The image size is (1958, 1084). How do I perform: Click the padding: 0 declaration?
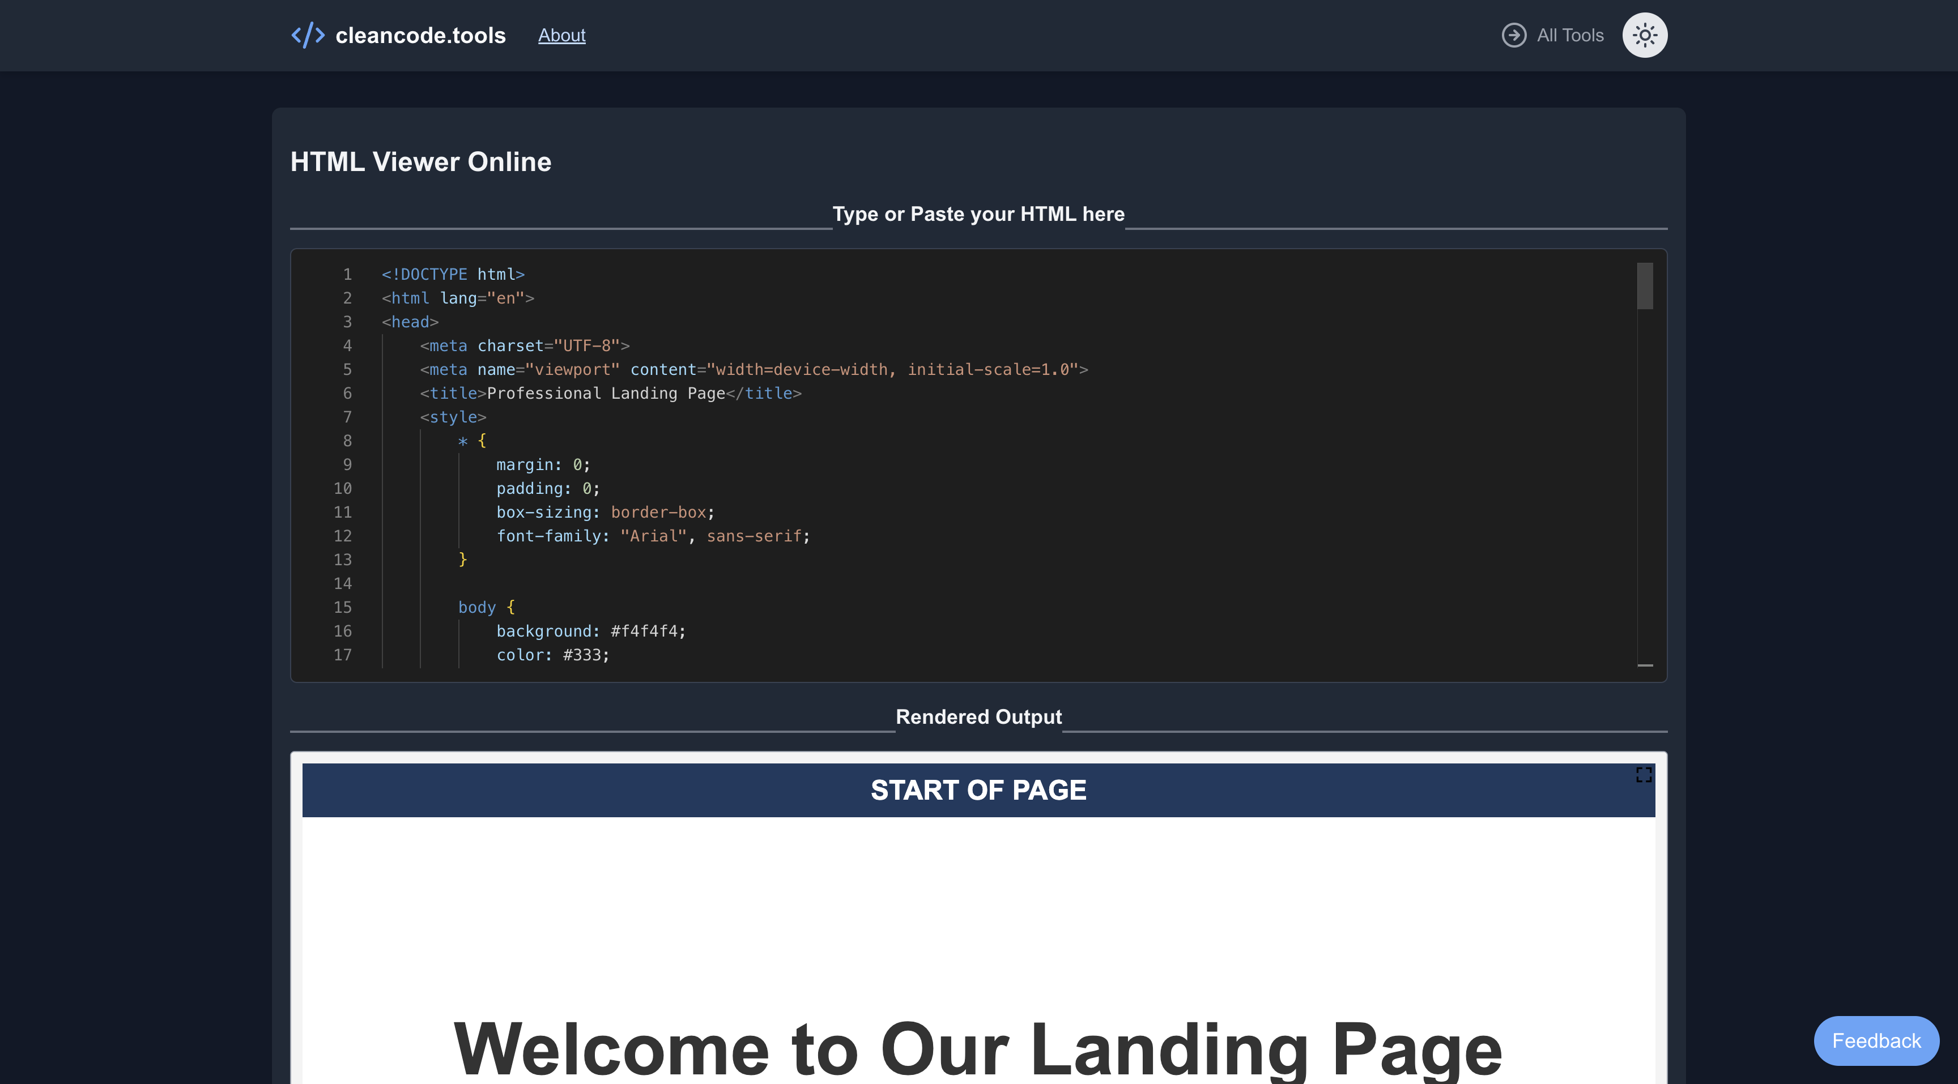548,488
